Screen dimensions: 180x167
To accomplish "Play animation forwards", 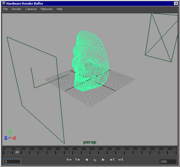I will click(x=103, y=160).
